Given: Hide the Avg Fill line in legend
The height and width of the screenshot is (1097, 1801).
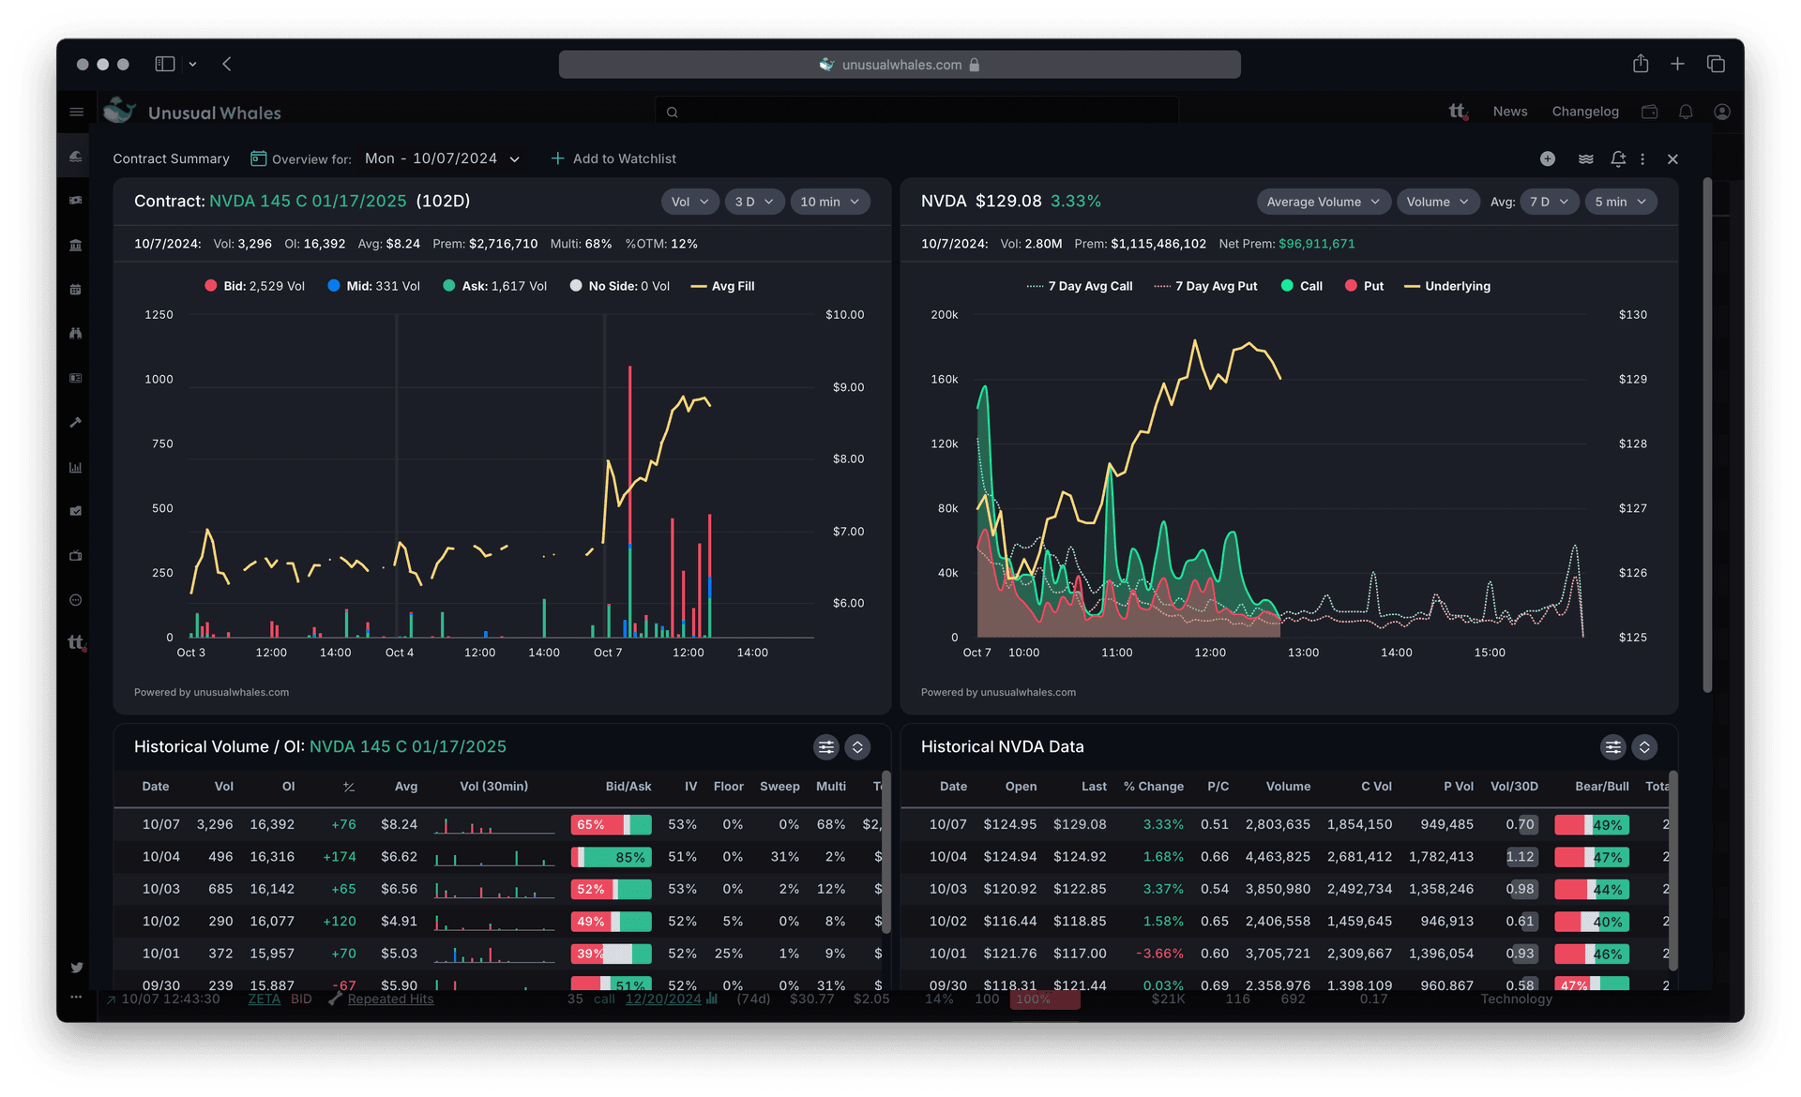Looking at the screenshot, I should pyautogui.click(x=722, y=286).
